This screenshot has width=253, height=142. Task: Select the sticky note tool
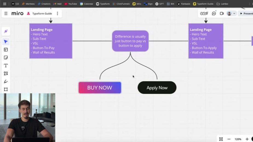click(x=6, y=58)
